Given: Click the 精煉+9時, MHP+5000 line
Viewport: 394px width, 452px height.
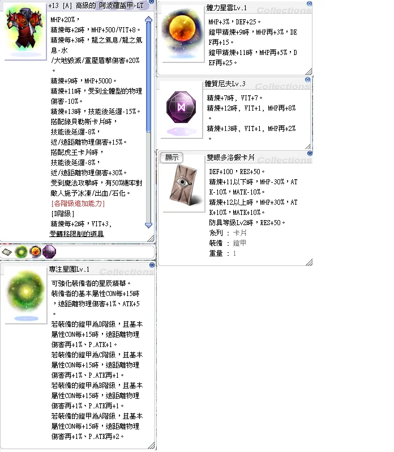Looking at the screenshot, I should tap(83, 81).
